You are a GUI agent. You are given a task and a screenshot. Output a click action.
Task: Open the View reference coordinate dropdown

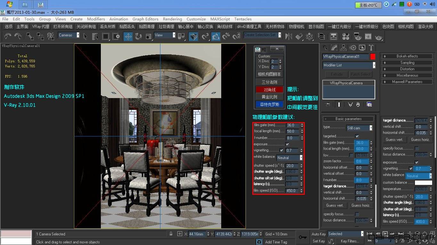[x=165, y=35]
